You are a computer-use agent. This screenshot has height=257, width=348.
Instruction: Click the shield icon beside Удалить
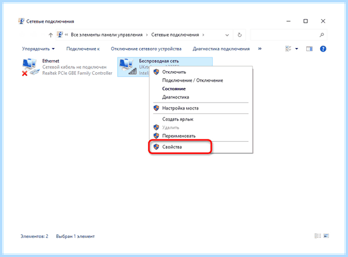pyautogui.click(x=156, y=127)
